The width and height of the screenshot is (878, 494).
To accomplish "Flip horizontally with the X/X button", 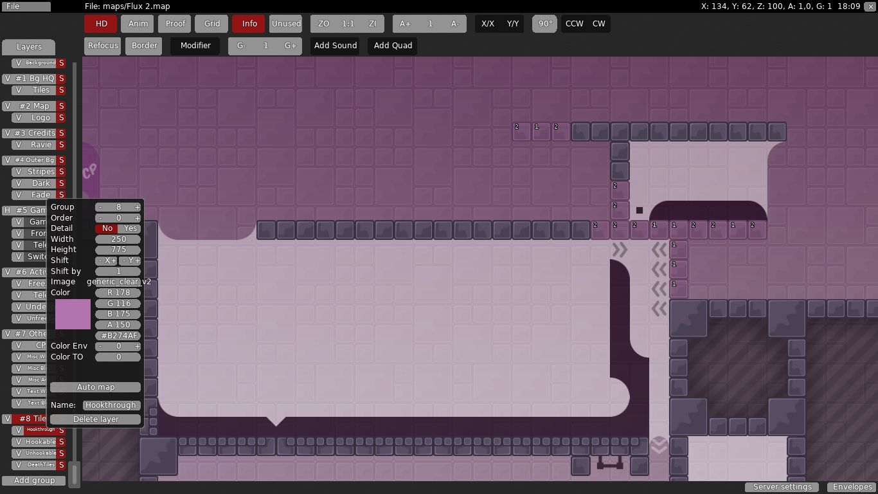I will pyautogui.click(x=488, y=24).
